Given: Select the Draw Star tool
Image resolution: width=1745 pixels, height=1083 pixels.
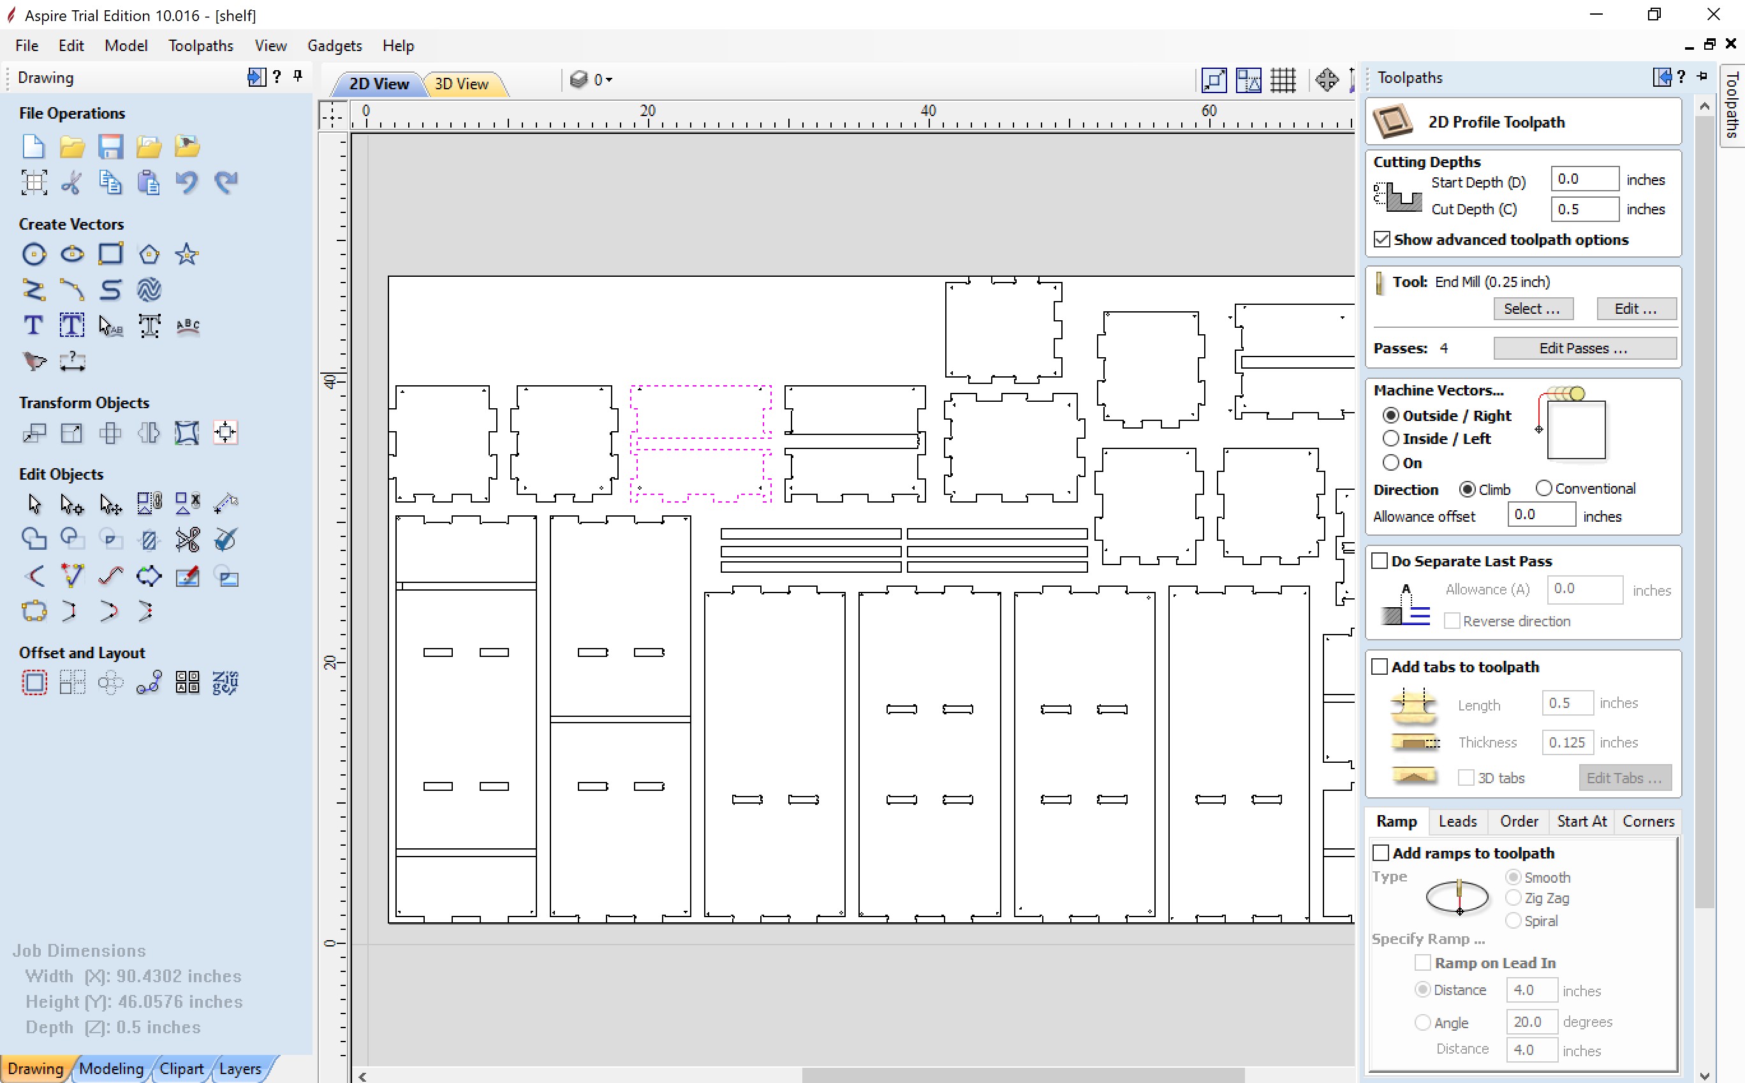Looking at the screenshot, I should [x=187, y=254].
